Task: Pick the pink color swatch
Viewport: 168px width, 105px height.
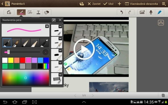Action: (x=28, y=60)
